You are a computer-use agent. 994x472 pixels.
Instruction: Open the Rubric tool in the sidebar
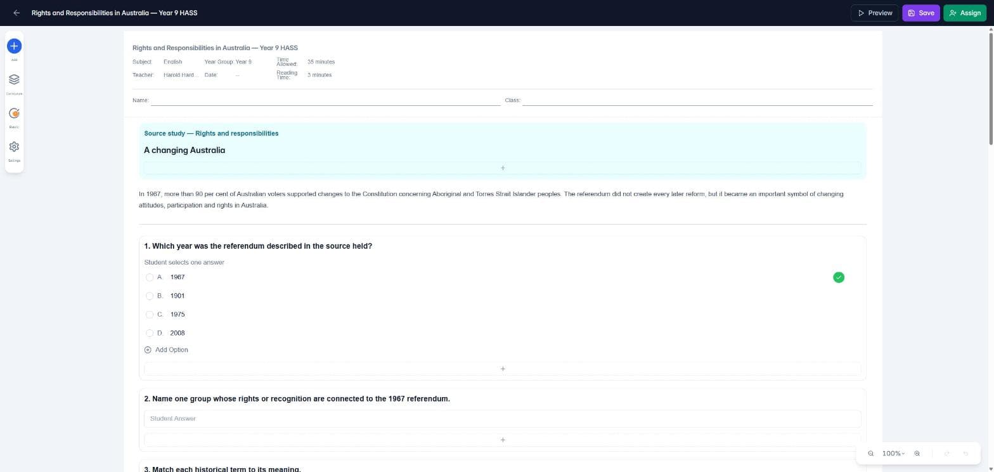(14, 113)
